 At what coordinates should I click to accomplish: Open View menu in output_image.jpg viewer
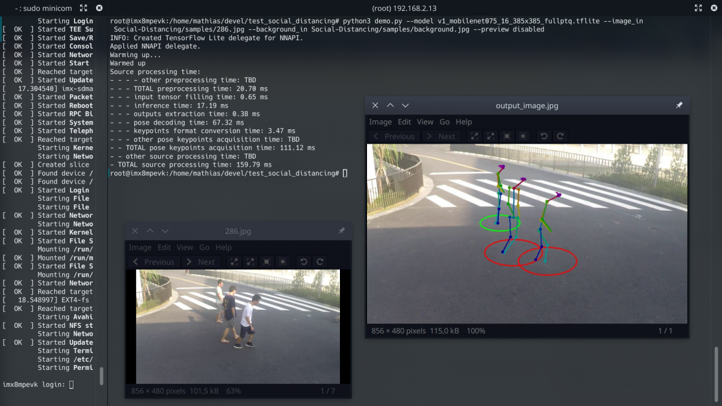(x=425, y=121)
